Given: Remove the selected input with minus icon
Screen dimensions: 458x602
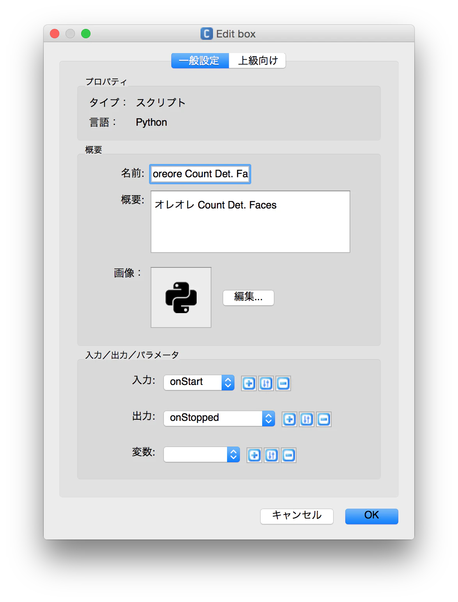Looking at the screenshot, I should click(283, 383).
